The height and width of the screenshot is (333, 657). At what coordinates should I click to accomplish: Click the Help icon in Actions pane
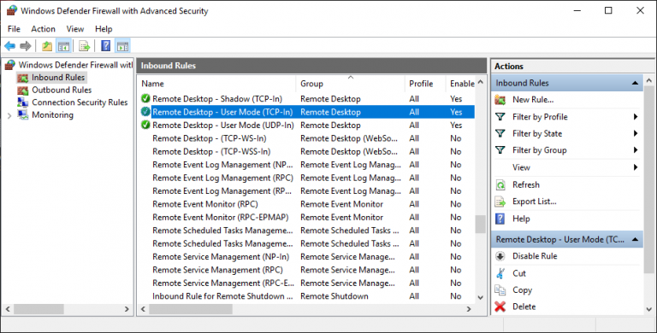coord(500,219)
